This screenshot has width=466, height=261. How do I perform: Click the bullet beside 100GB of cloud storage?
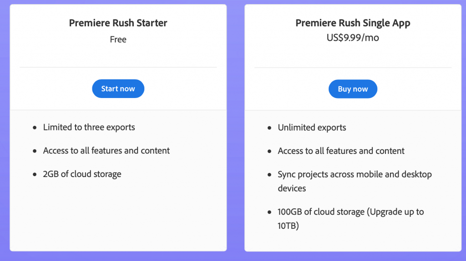[269, 212]
